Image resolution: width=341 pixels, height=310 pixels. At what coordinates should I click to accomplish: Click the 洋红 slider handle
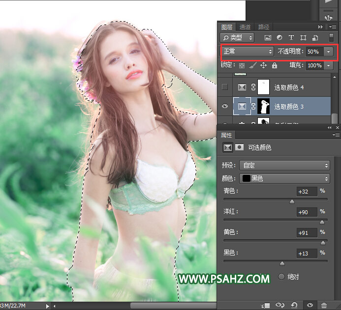click(322, 222)
